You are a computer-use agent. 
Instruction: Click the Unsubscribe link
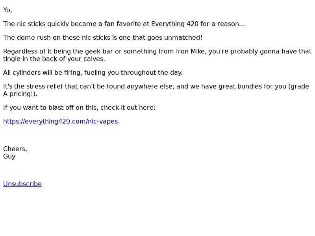pyautogui.click(x=22, y=184)
